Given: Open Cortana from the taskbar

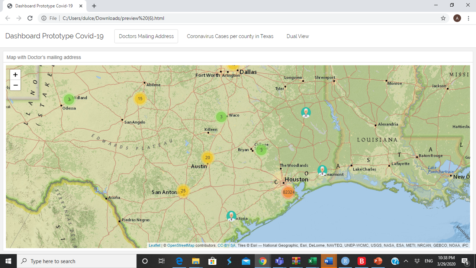Looking at the screenshot, I should (x=145, y=261).
